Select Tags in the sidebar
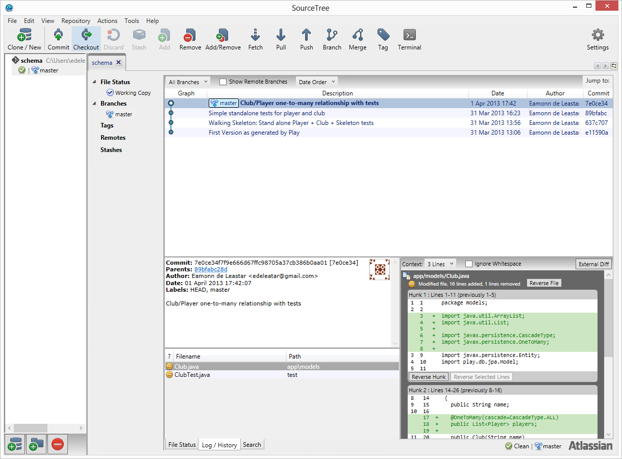622x459 pixels. pyautogui.click(x=107, y=125)
